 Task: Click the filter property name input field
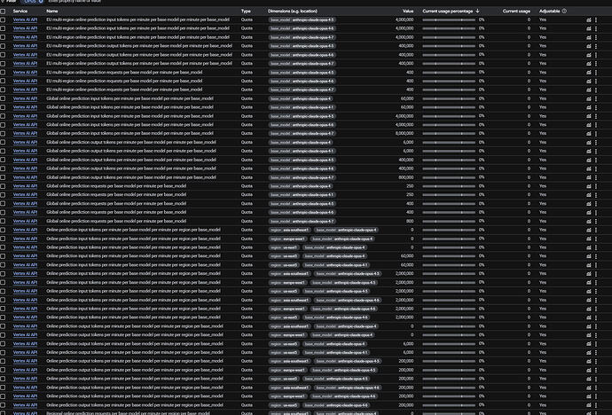coord(75,1)
